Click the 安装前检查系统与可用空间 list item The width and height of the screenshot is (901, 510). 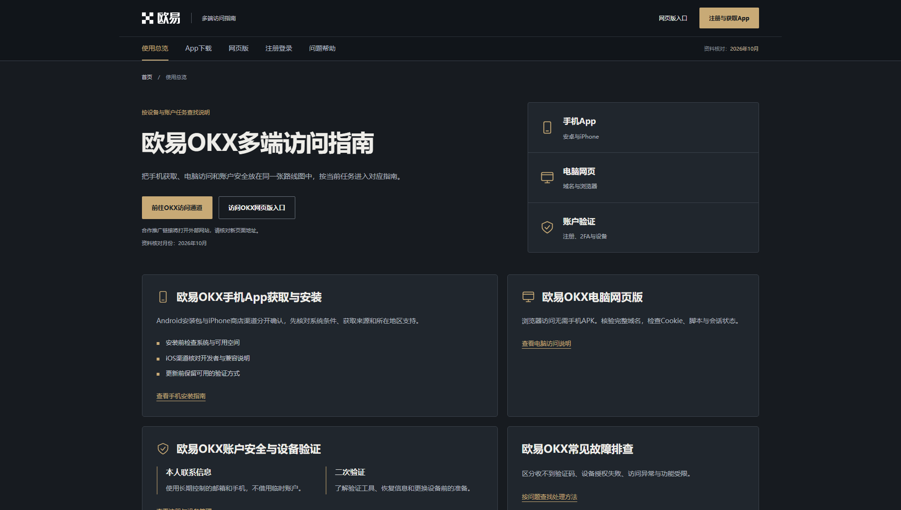coord(203,343)
